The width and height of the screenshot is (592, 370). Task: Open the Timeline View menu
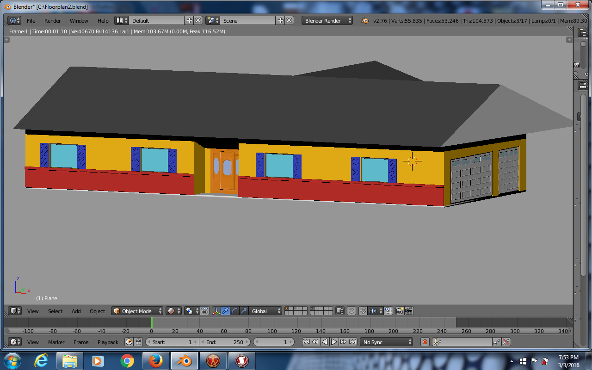33,342
